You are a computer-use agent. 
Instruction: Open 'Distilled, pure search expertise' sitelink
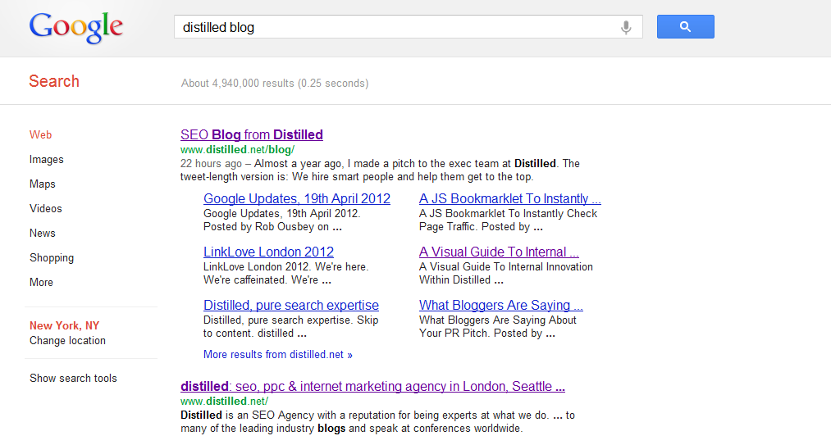point(291,305)
